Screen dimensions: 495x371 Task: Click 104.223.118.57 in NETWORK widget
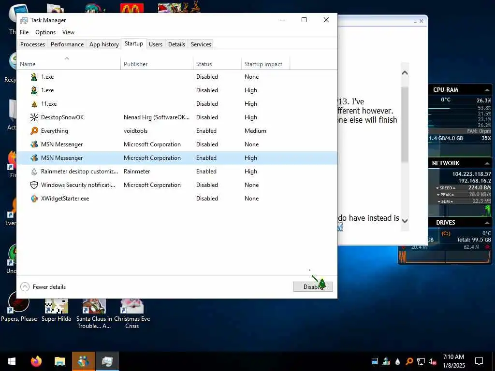click(x=472, y=174)
